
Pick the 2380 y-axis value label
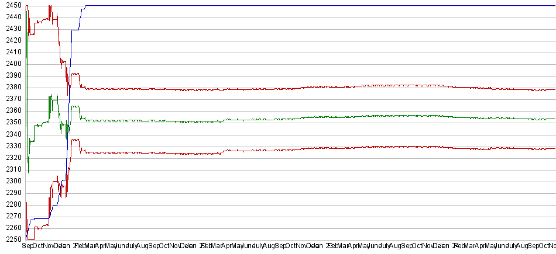point(11,87)
